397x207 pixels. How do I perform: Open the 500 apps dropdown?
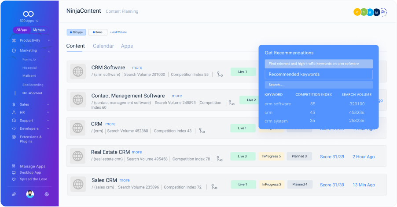pyautogui.click(x=29, y=21)
